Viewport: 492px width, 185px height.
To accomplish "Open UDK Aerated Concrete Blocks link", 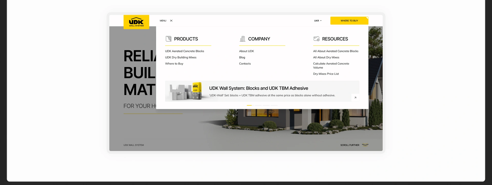I will tap(184, 51).
